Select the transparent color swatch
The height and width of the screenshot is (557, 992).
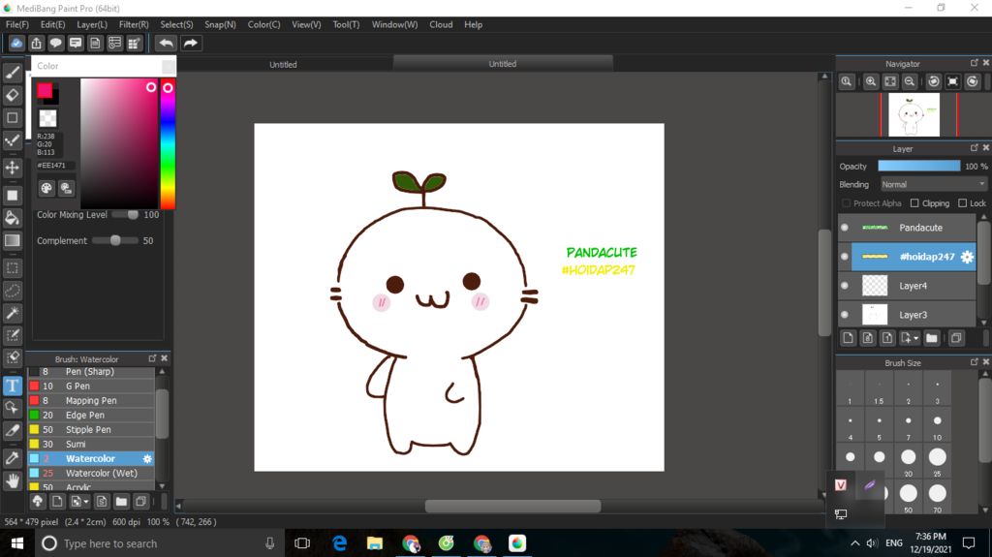[x=47, y=118]
